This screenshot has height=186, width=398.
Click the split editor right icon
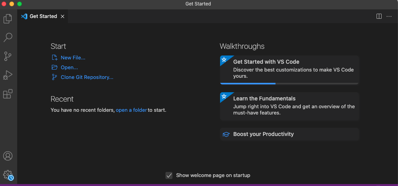point(379,16)
